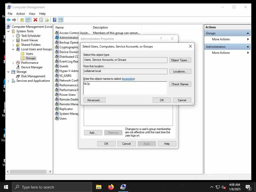
Task: Collapse Administrators section in Actions pane
Action: click(248, 47)
